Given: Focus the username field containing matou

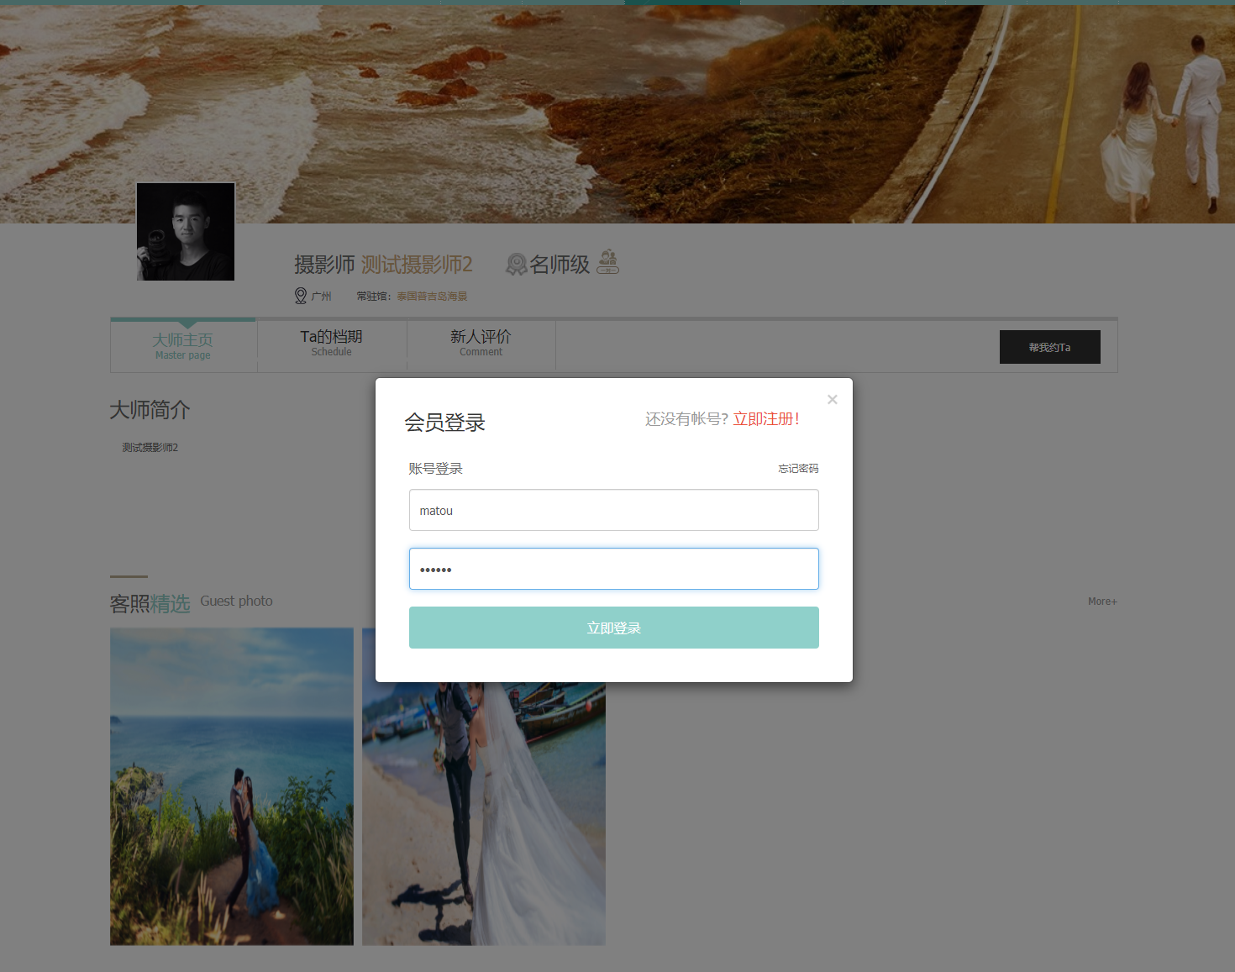Looking at the screenshot, I should 614,510.
